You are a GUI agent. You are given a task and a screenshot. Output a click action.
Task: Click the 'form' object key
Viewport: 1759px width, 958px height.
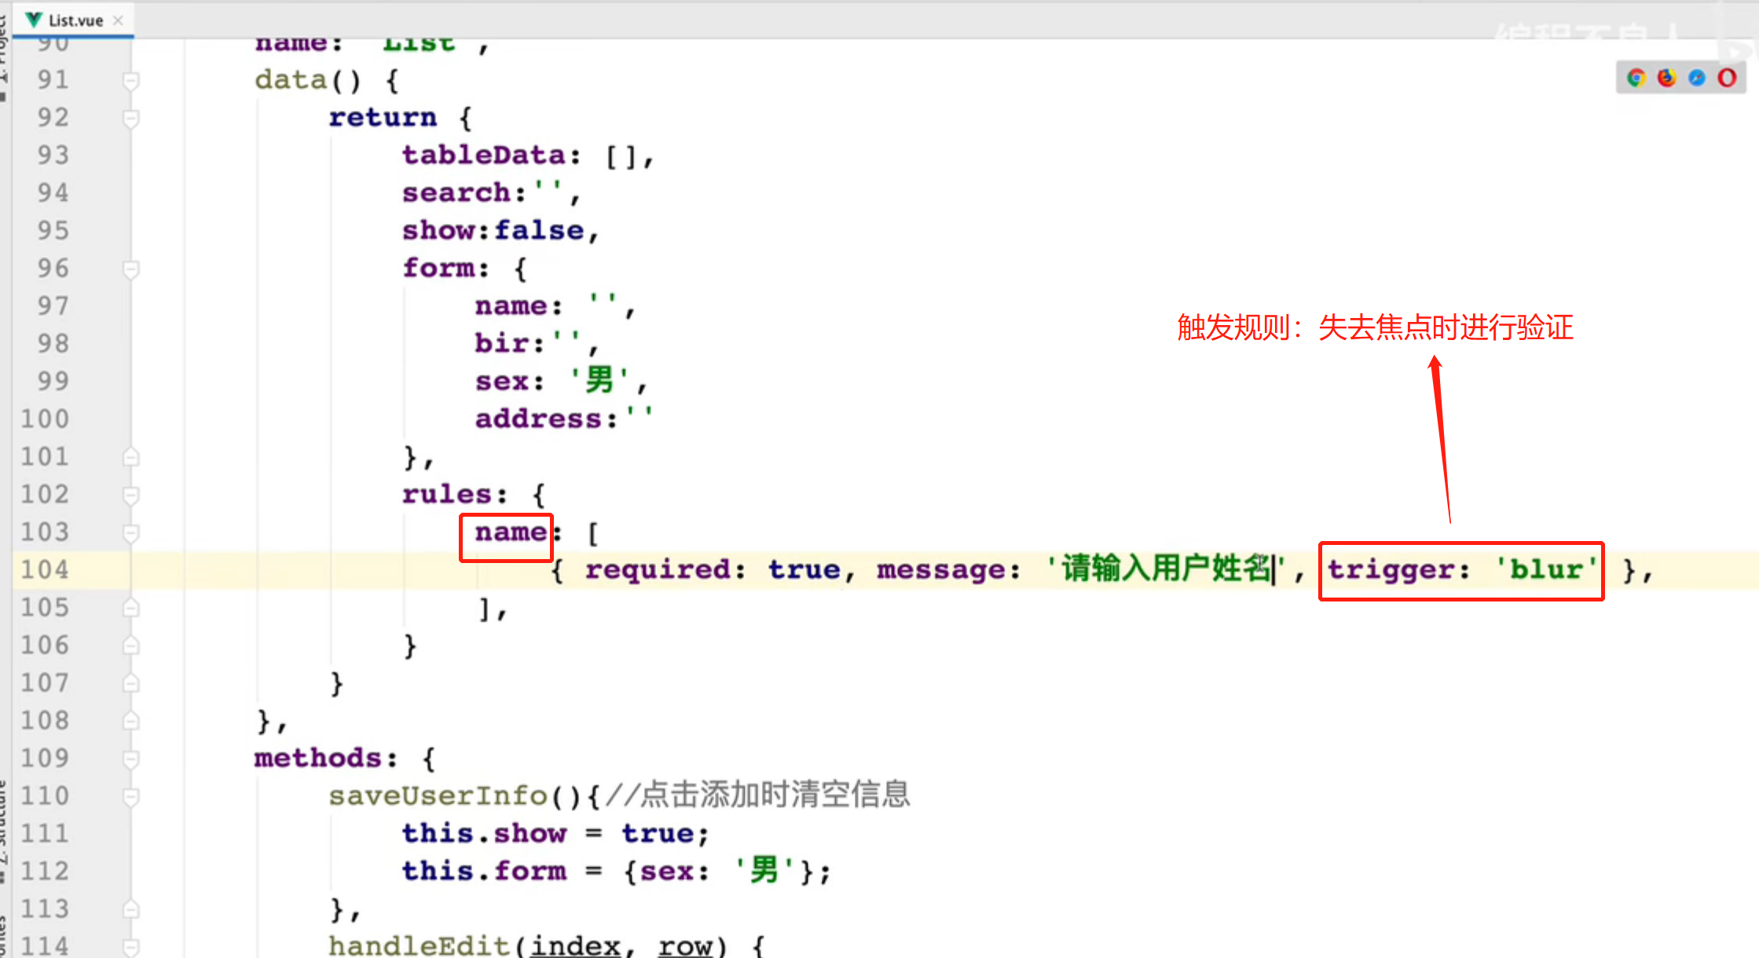(x=438, y=268)
